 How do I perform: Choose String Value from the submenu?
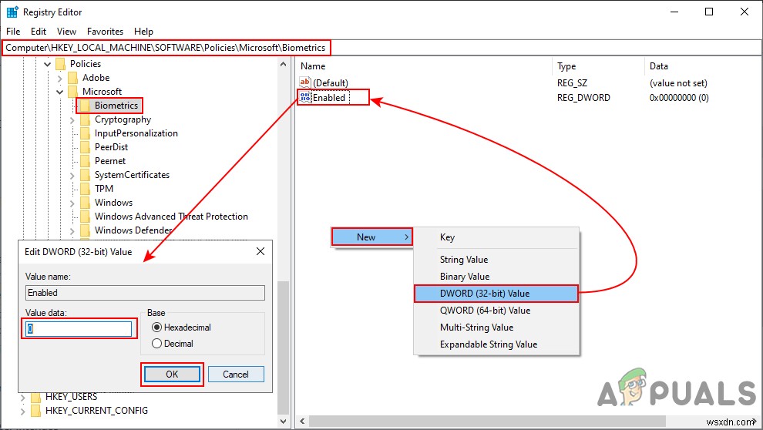pos(496,260)
